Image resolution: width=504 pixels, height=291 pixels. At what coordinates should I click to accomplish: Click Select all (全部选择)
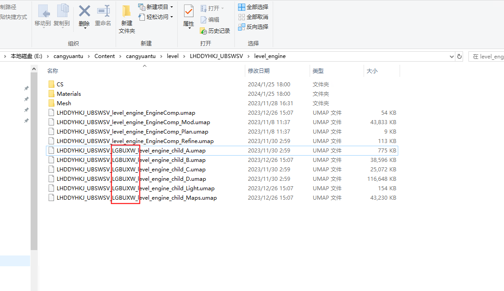253,7
